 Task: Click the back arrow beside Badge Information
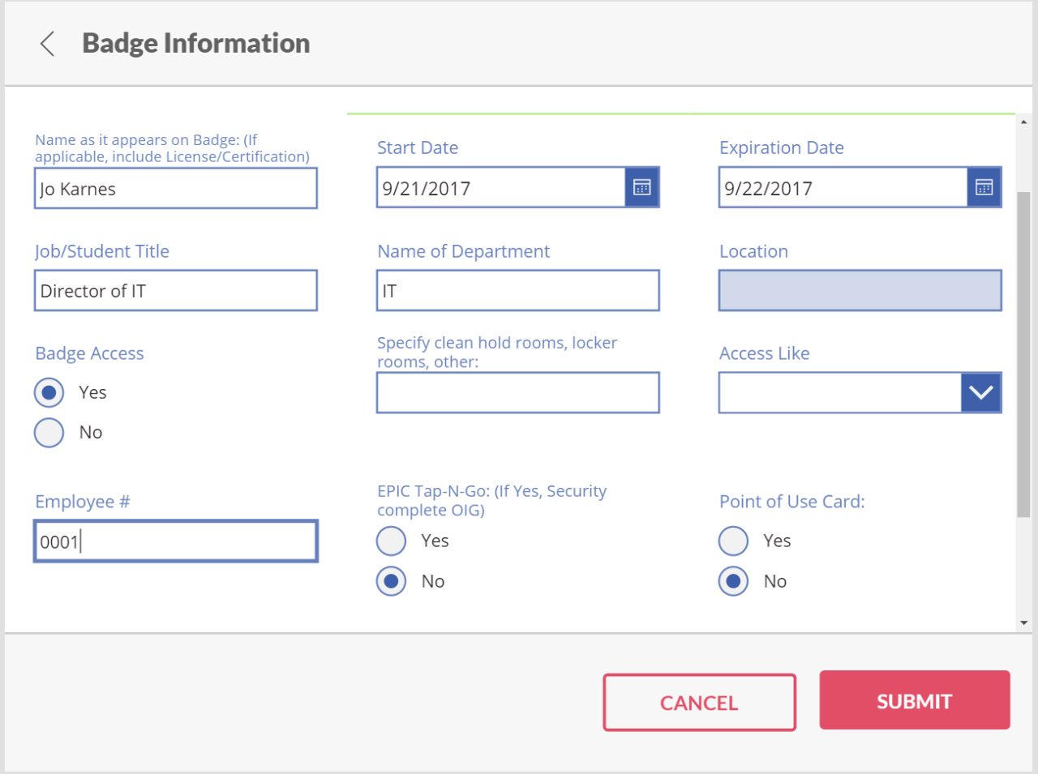(48, 44)
